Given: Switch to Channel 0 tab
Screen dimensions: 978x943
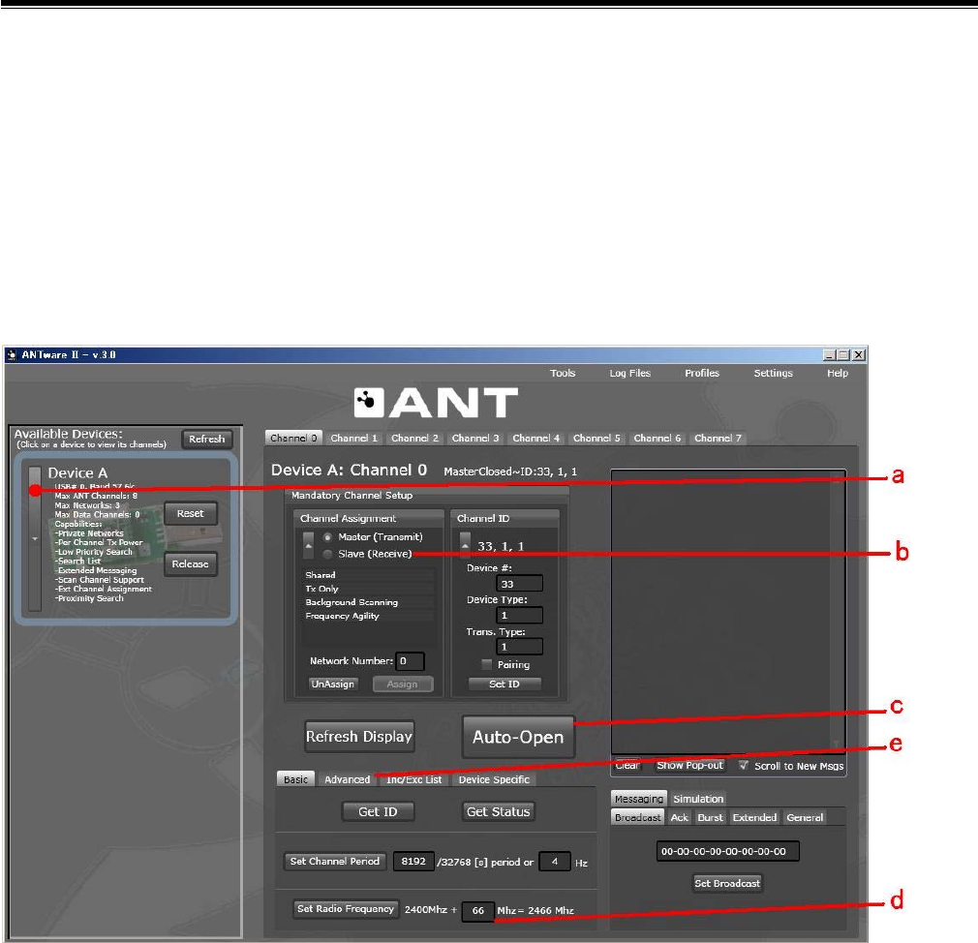Looking at the screenshot, I should [293, 438].
